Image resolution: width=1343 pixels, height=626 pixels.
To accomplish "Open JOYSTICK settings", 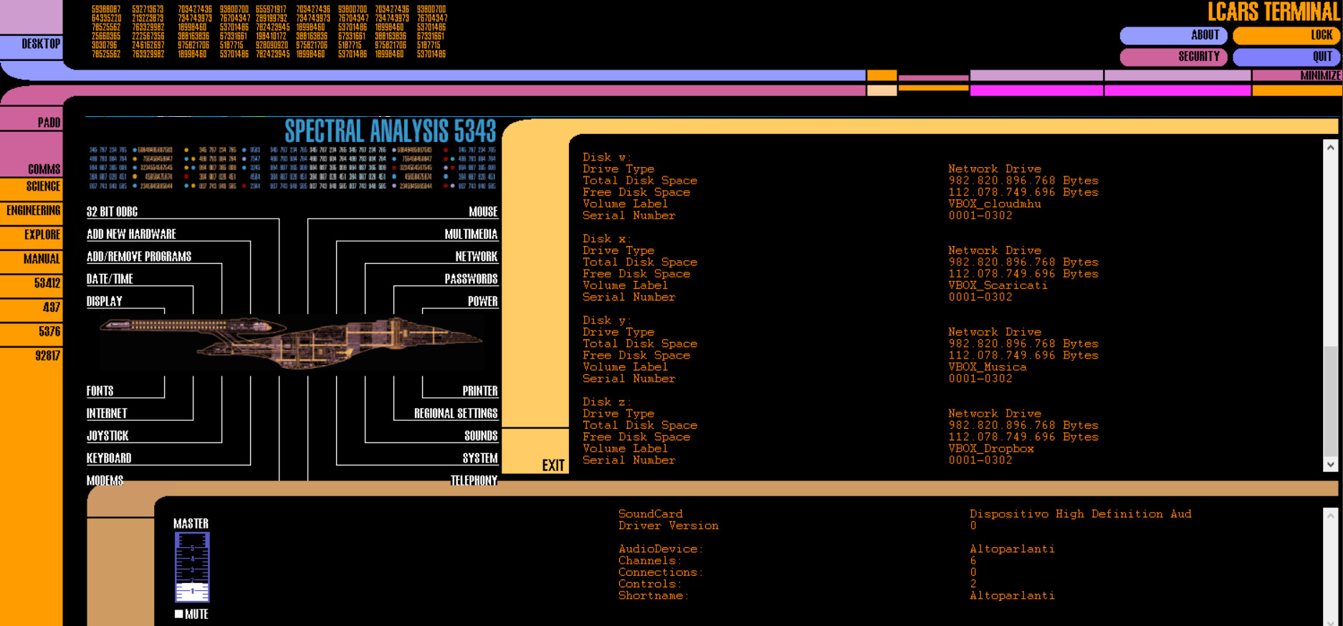I will click(107, 435).
